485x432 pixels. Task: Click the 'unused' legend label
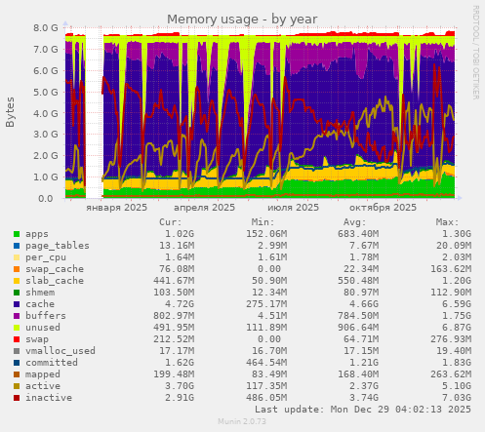coord(43,328)
